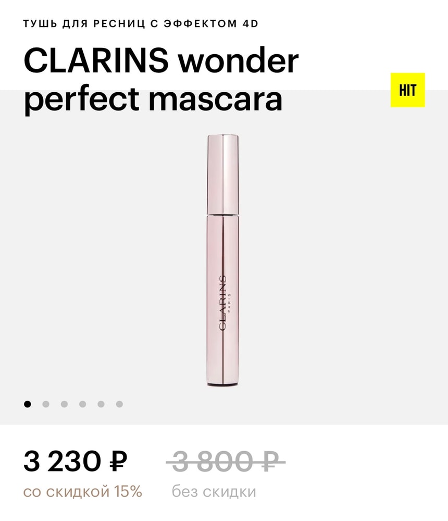This screenshot has height=521, width=448.
Task: Jump to the fifth carousel dot
Action: 101,404
